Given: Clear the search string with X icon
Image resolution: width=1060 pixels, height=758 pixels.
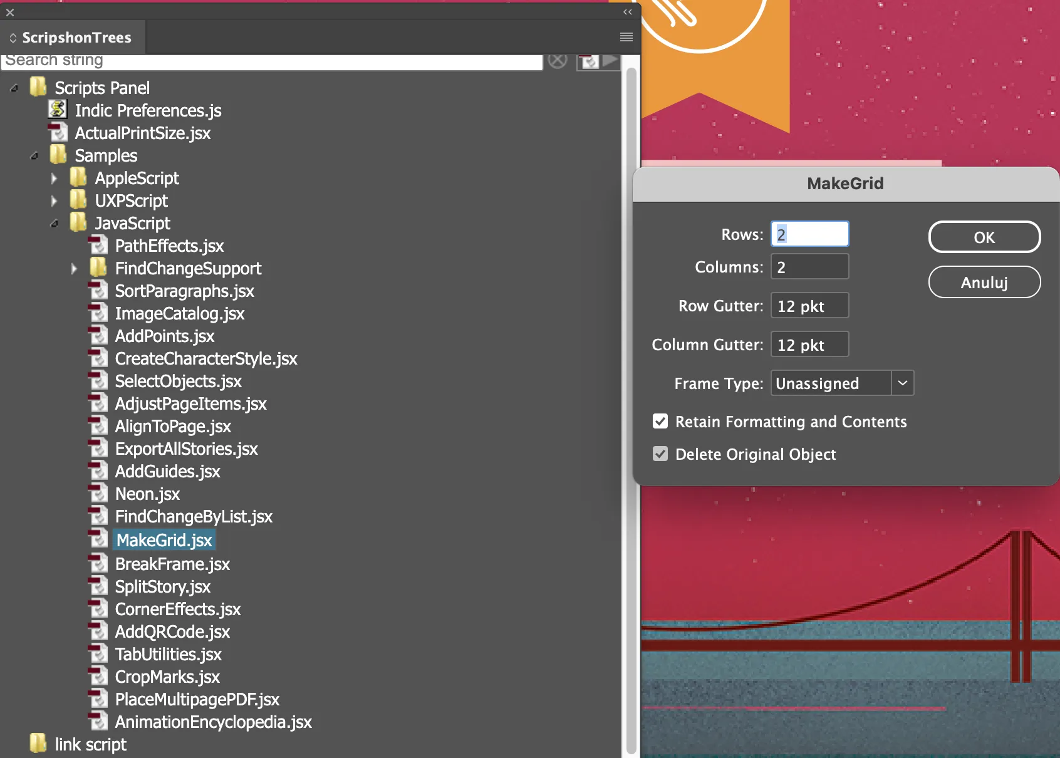Looking at the screenshot, I should pos(557,61).
